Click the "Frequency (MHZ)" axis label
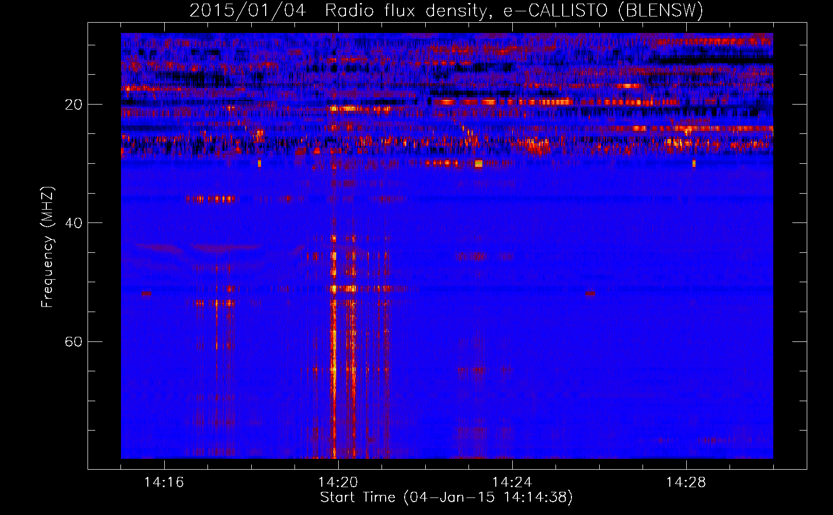833x515 pixels. point(47,247)
